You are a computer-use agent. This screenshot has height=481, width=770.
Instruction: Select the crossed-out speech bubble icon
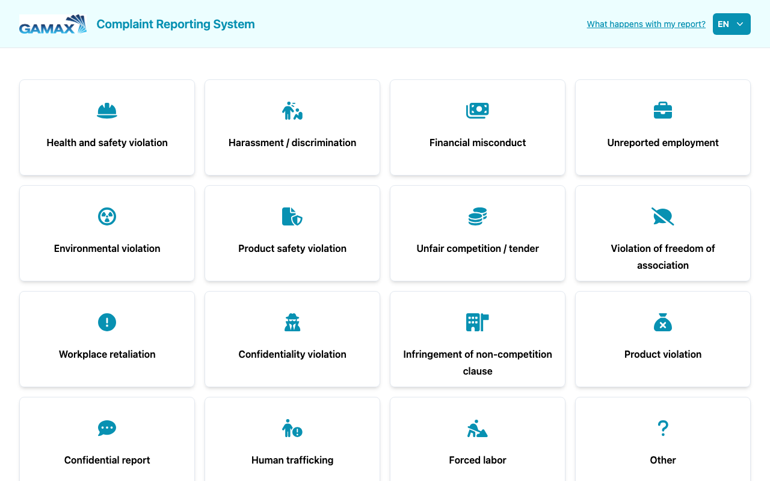pos(663,216)
